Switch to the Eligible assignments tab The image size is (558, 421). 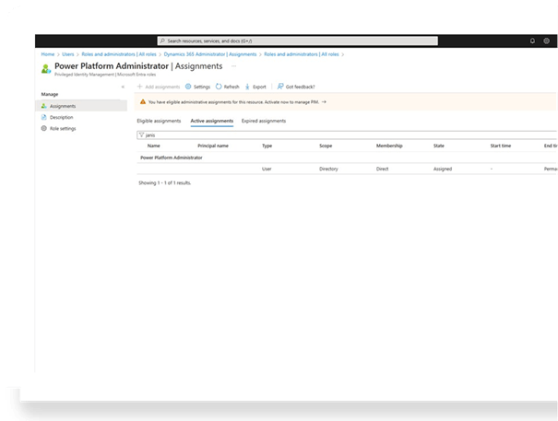[159, 121]
